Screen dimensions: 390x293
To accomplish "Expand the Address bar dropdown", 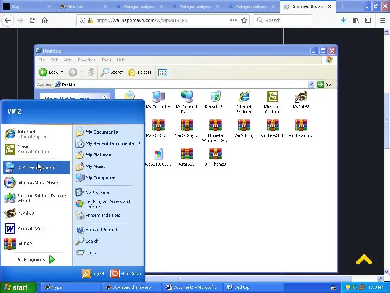I will (311, 84).
